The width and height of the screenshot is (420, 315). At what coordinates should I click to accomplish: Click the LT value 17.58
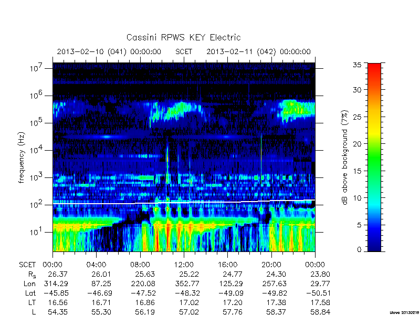(x=320, y=303)
